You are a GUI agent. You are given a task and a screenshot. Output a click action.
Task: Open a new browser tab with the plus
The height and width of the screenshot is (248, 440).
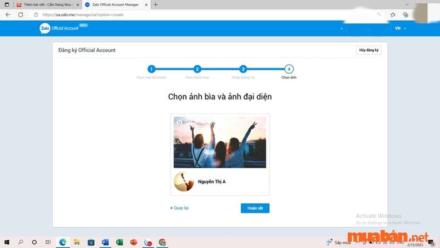tap(156, 4)
